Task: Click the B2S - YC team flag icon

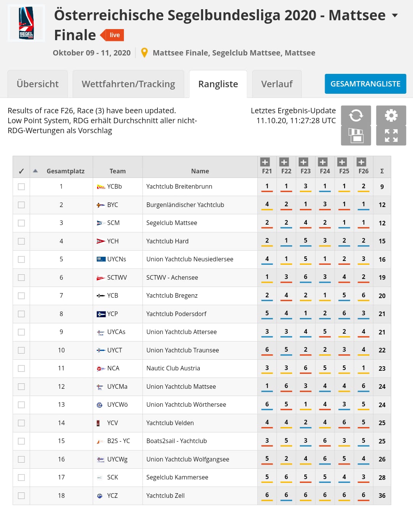Action: [x=101, y=441]
